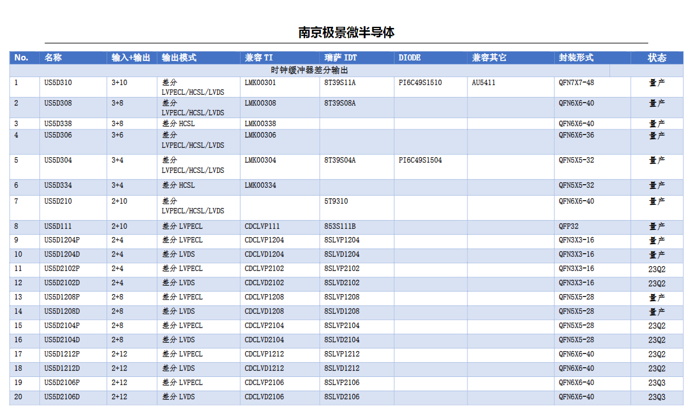Select TI part LMK00308
Screen dimensions: 691x418
coord(261,103)
